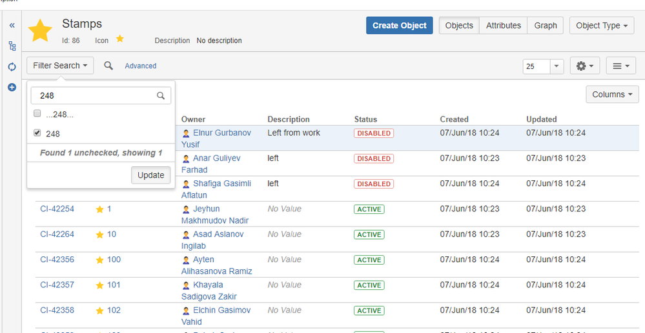645x333 pixels.
Task: Click the star icon next to label 102
Action: pos(99,311)
